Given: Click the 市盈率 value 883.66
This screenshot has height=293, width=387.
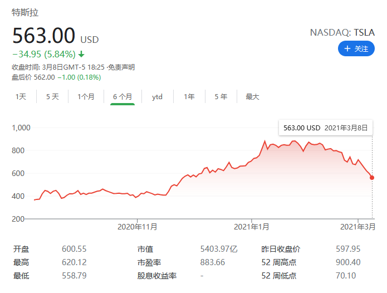Looking at the screenshot, I should coord(213,262).
